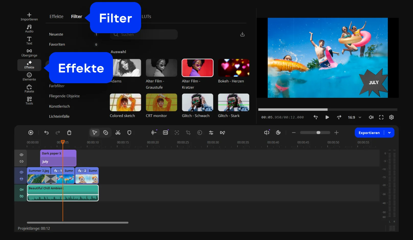Click the Exportieren button
The height and width of the screenshot is (240, 413).
click(369, 133)
